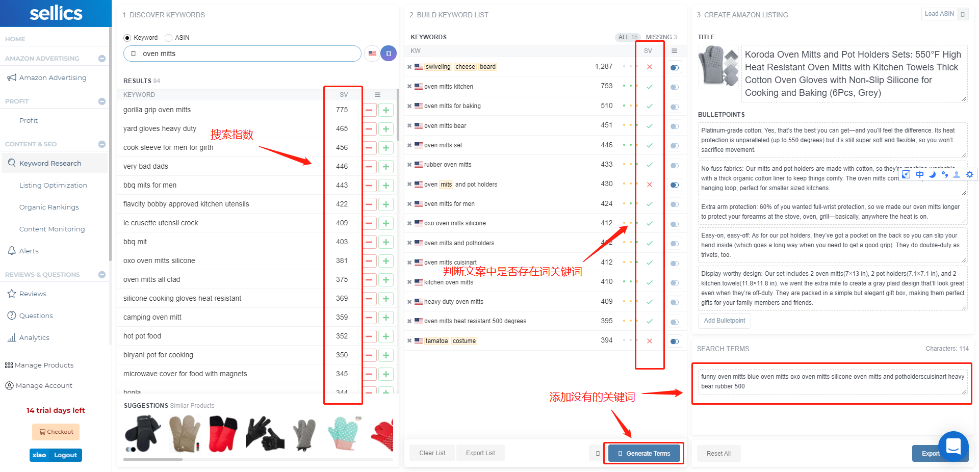Screen dimensions: 979x472
Task: Toggle switch for 'oven mitts kitchen'
Action: [675, 87]
